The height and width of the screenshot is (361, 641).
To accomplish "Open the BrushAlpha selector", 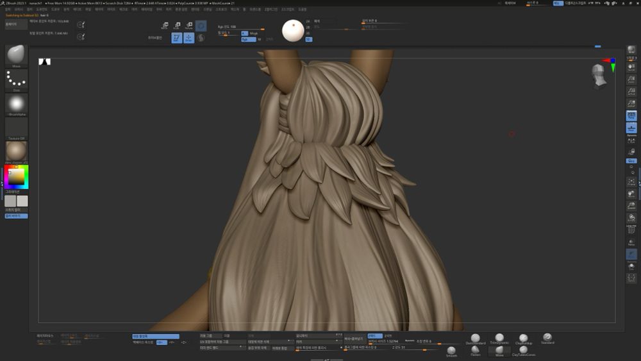I will pos(16,103).
